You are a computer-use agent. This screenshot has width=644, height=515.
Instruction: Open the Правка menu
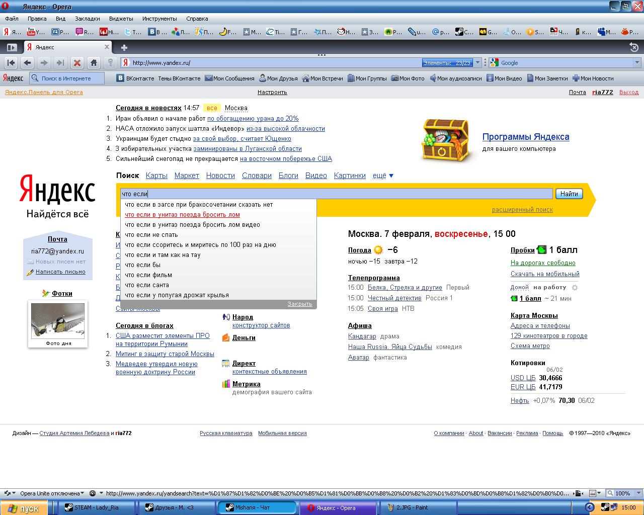pyautogui.click(x=37, y=19)
